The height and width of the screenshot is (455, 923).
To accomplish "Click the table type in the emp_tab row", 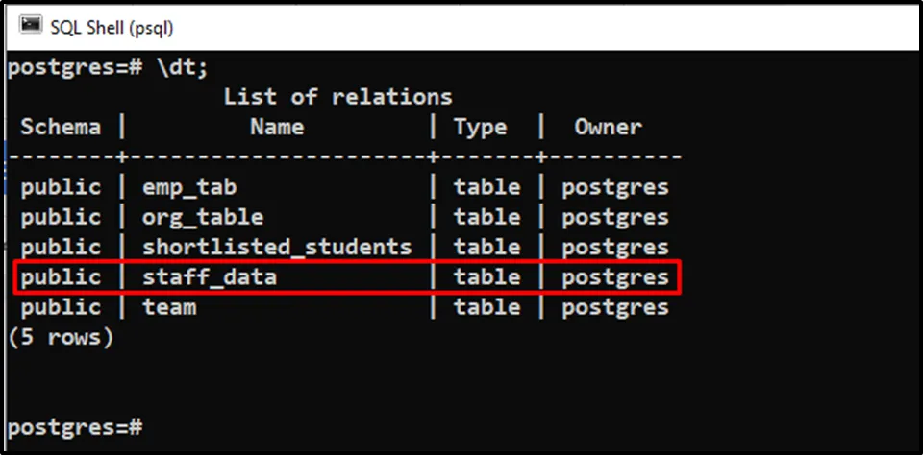I will (x=486, y=187).
